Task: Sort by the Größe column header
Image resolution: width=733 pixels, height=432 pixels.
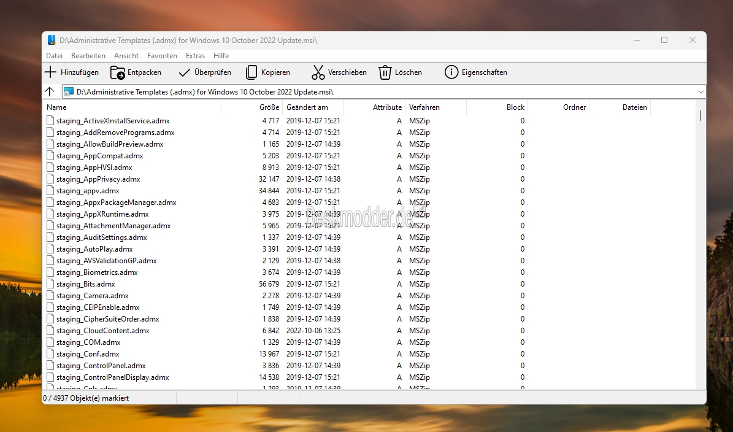Action: point(269,107)
